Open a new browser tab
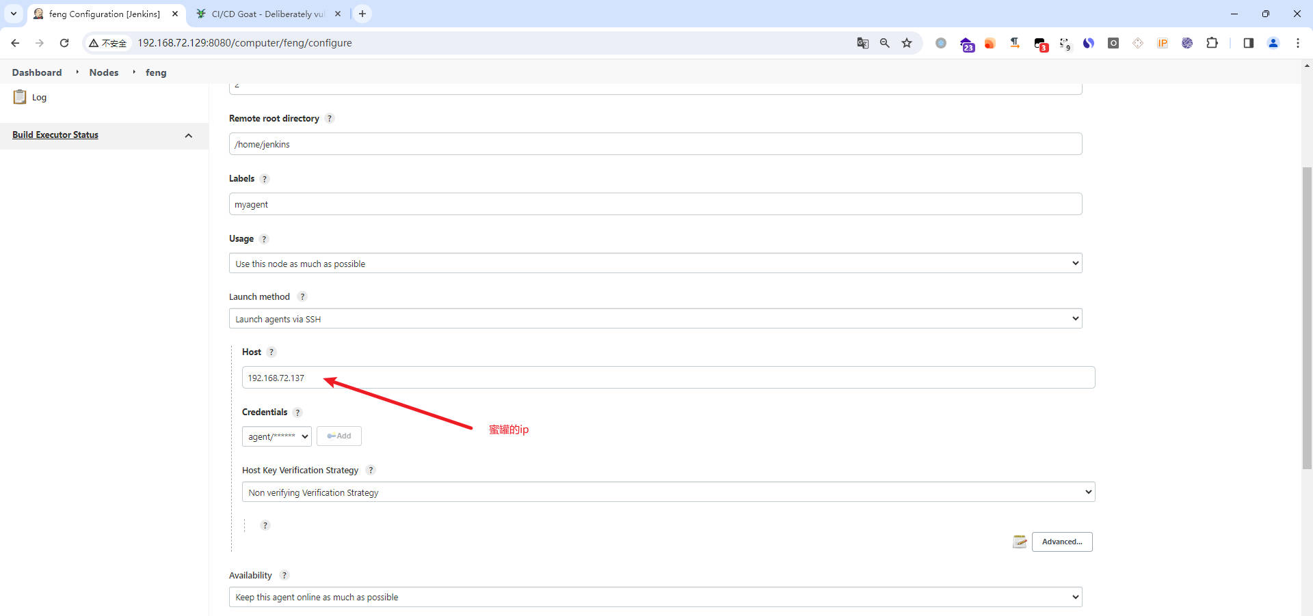Viewport: 1313px width, 616px height. pos(362,14)
